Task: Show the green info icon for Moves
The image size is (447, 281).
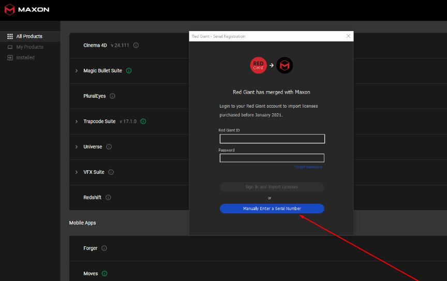Action: (x=105, y=274)
